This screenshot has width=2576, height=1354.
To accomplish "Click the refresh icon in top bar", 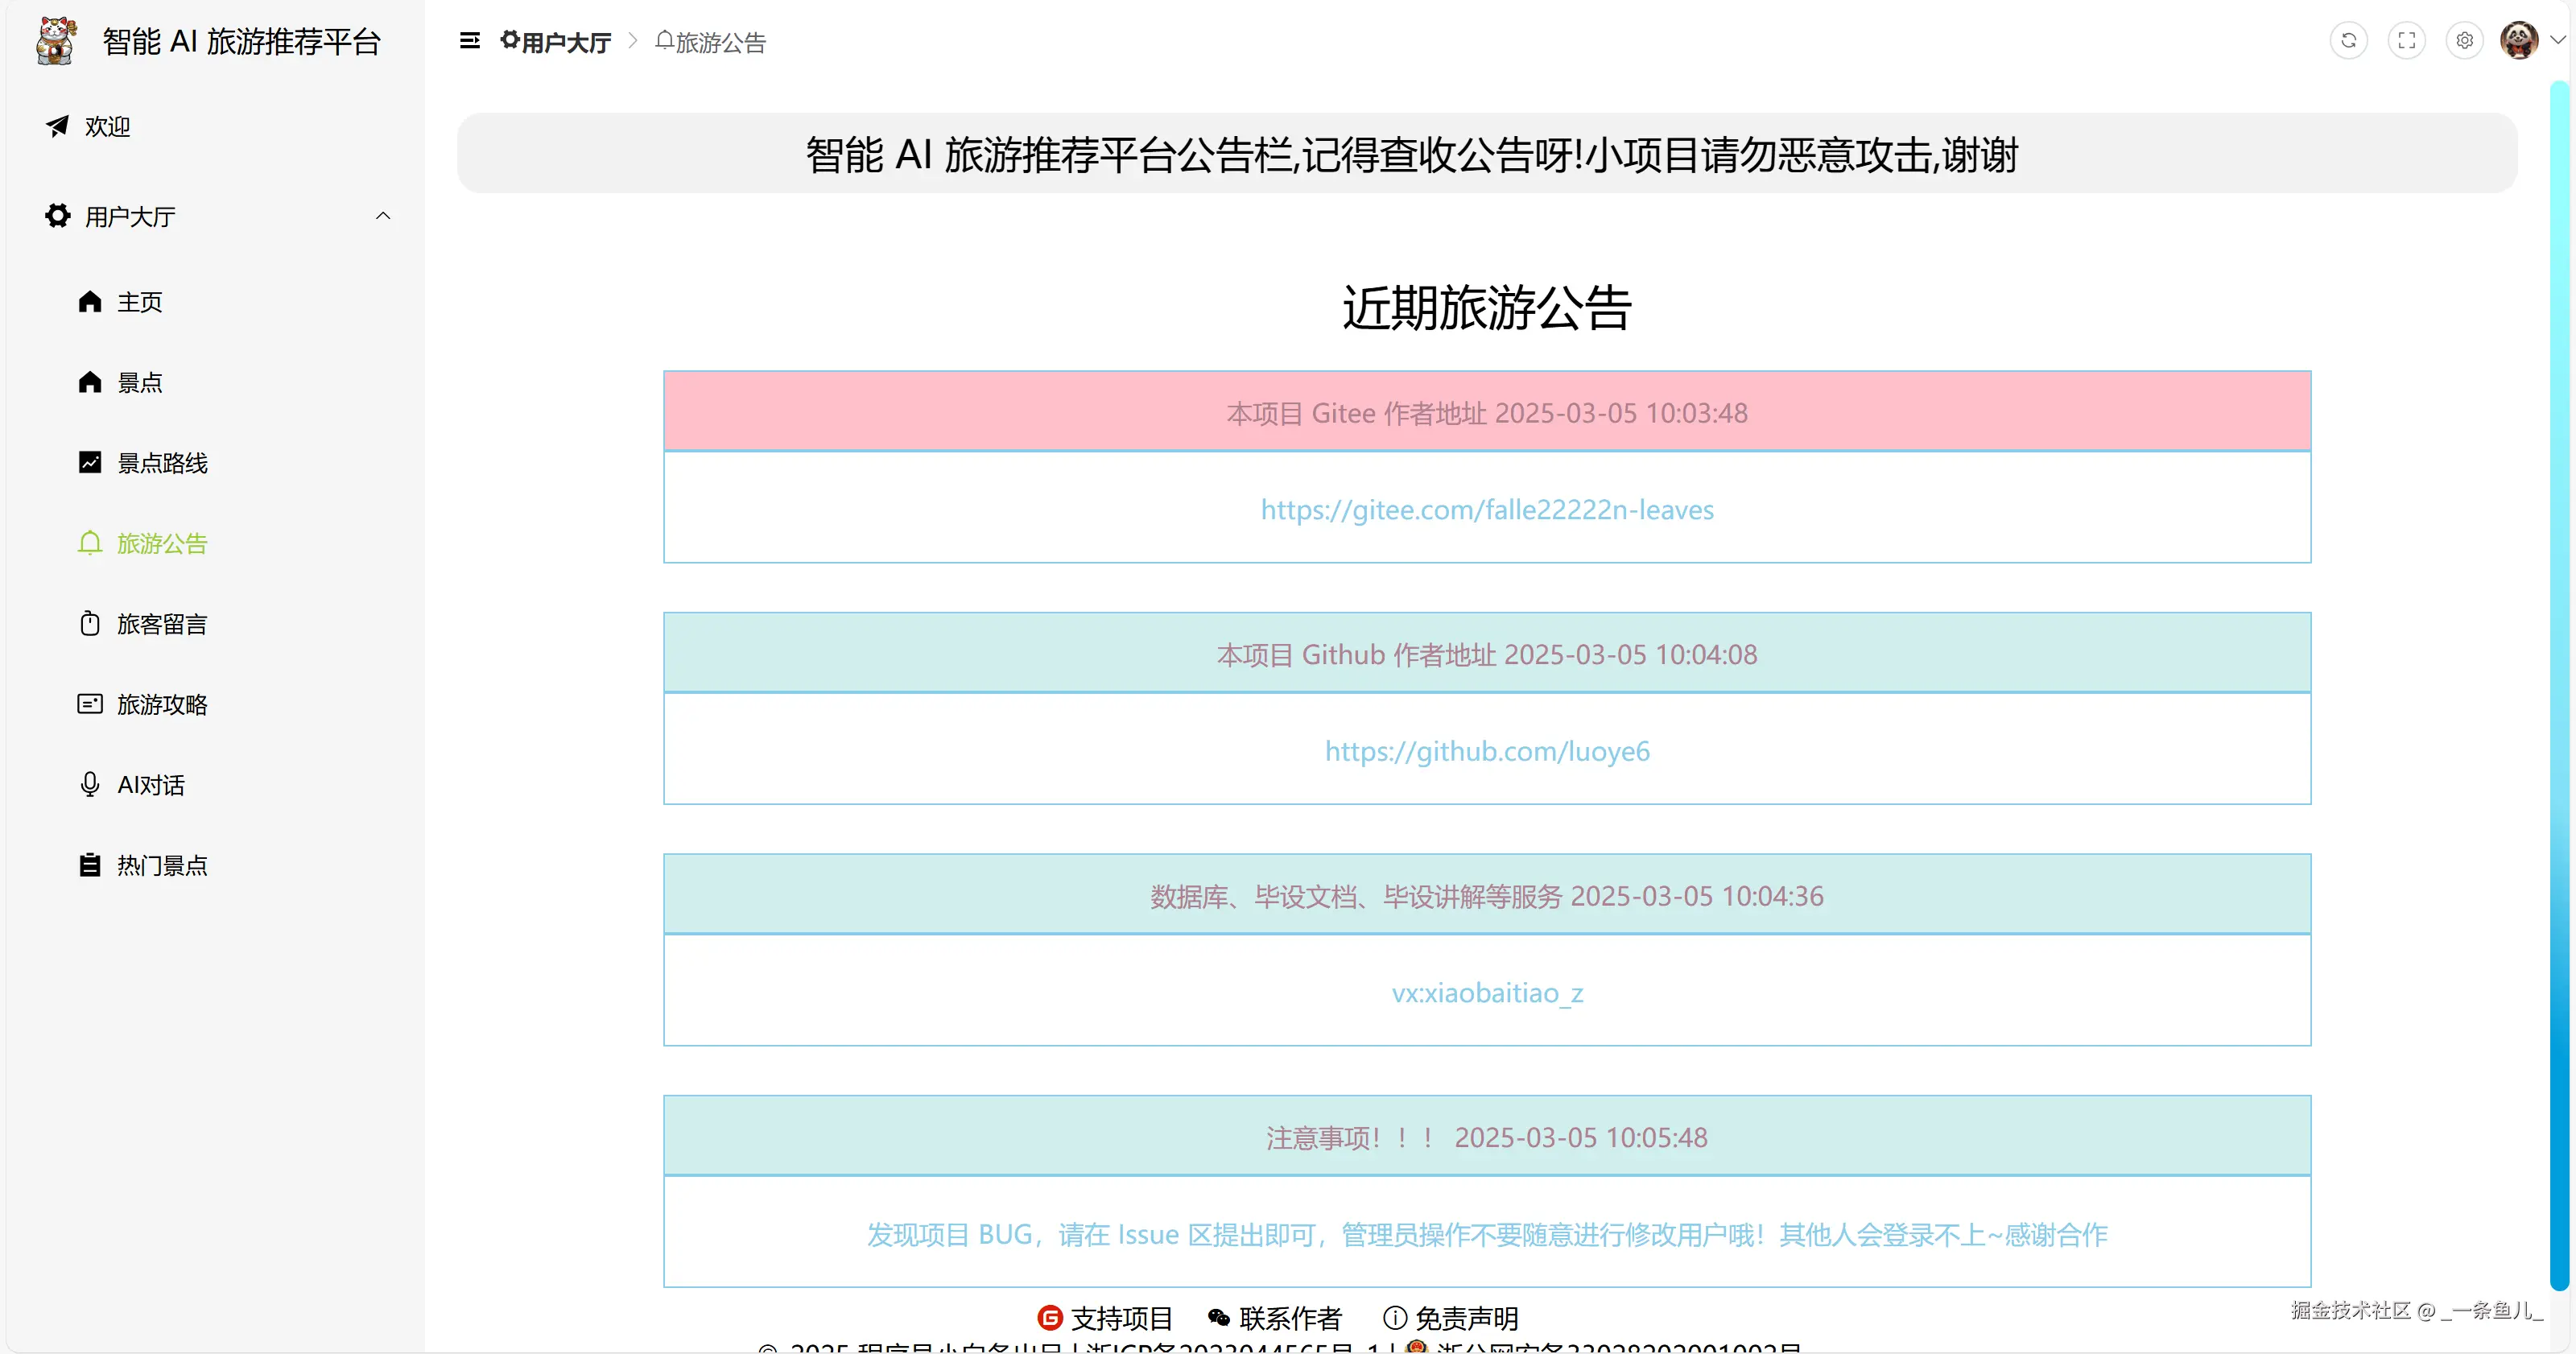I will 2348,41.
